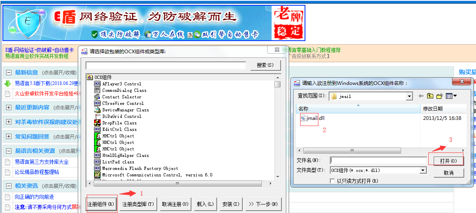The image size is (476, 213).
Task: Select the DiDaGrid Control icon
Action: click(x=97, y=116)
